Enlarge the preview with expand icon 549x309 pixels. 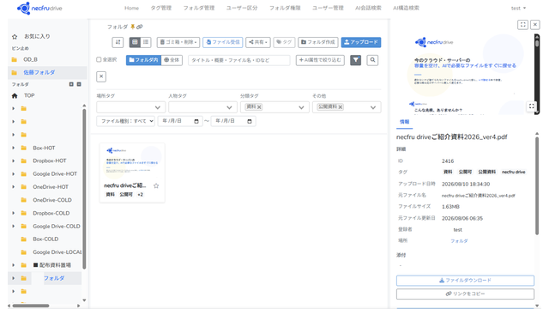pyautogui.click(x=532, y=106)
